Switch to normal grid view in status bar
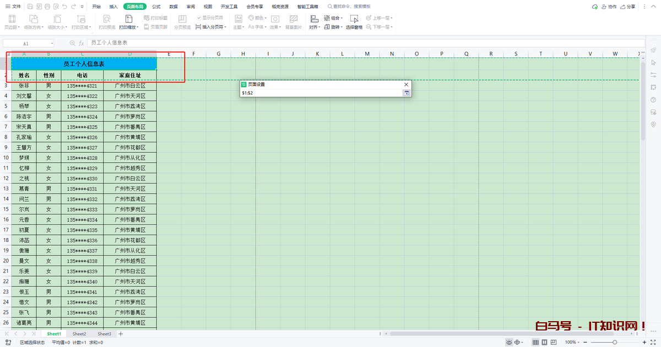This screenshot has height=347, width=661. [x=535, y=342]
